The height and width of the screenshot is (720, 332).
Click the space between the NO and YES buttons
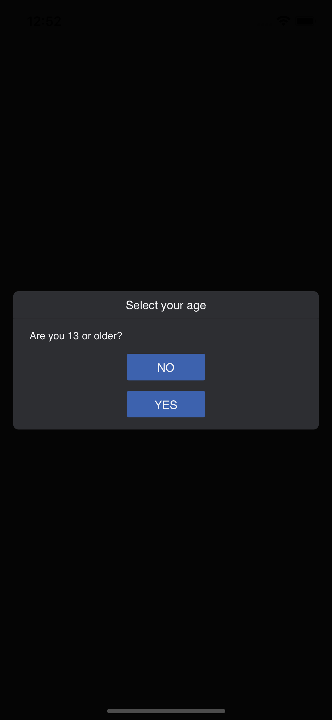tap(166, 386)
